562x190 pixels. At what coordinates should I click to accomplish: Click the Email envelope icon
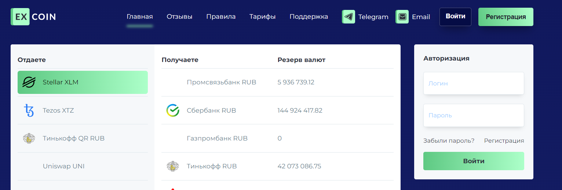click(402, 17)
